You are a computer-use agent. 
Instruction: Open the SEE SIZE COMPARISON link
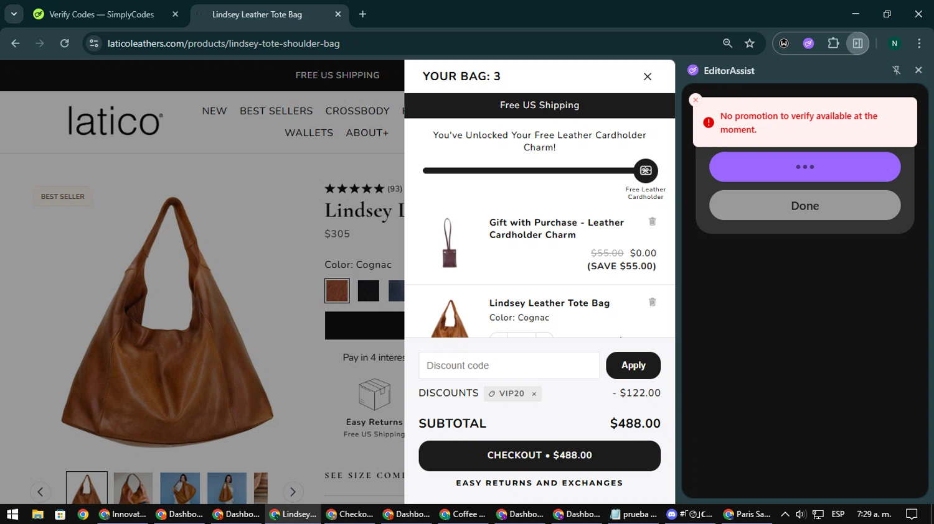pyautogui.click(x=365, y=476)
